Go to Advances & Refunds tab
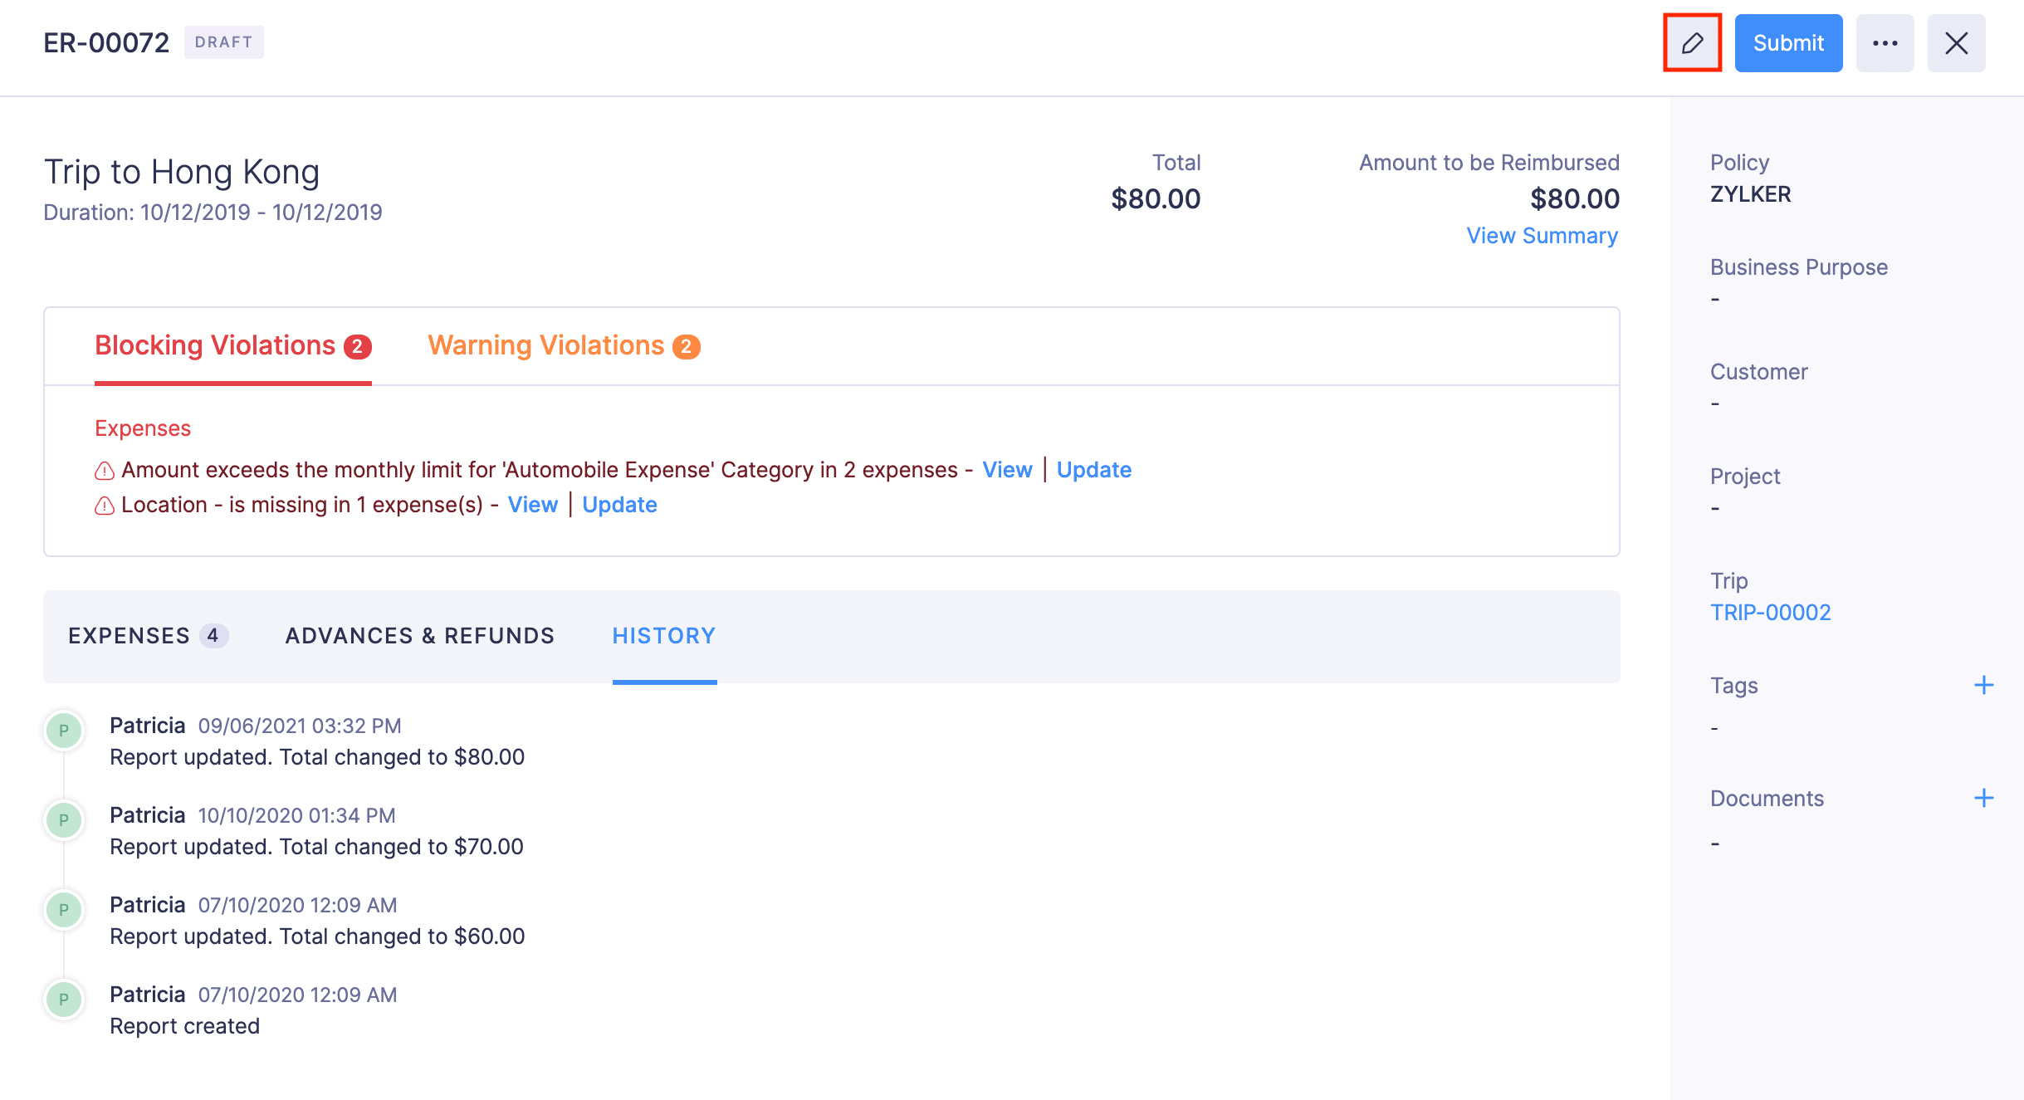Image resolution: width=2024 pixels, height=1100 pixels. pyautogui.click(x=419, y=636)
